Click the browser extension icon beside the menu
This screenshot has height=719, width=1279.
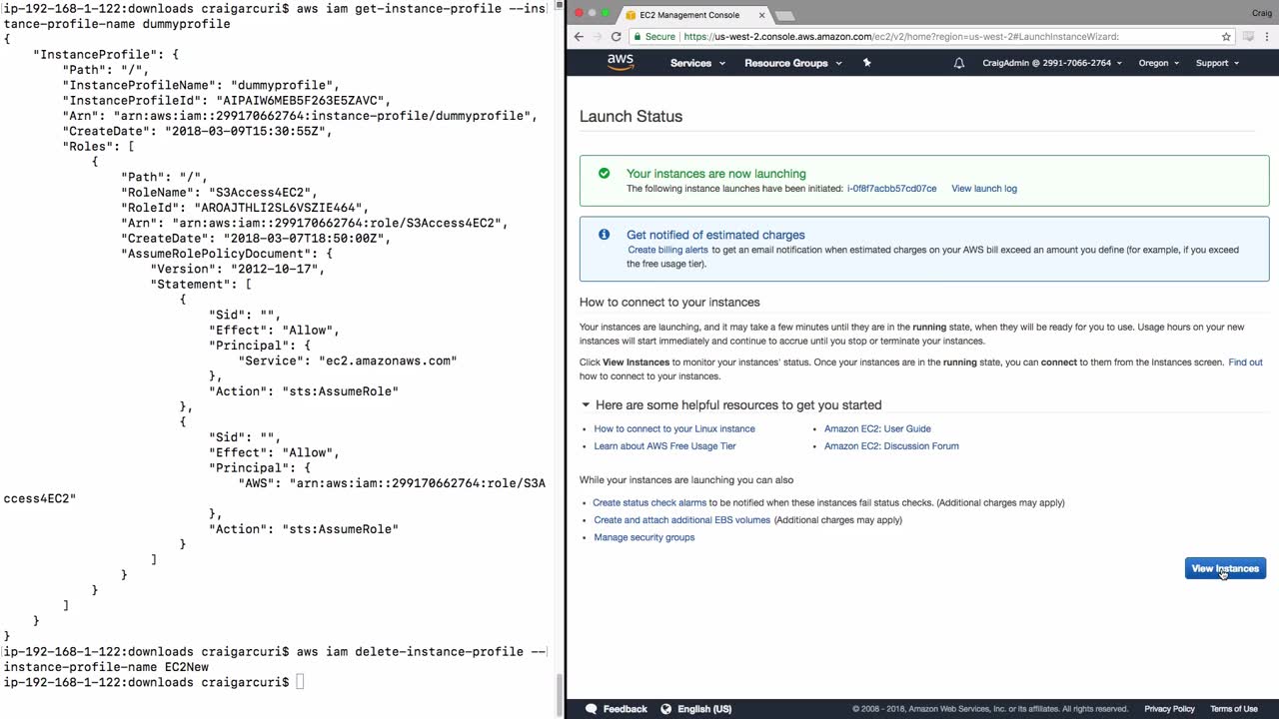point(1248,37)
